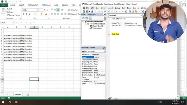This screenshot has width=187, height=105.
Task: Open the Run menu in VBA editor
Action: (123, 8)
